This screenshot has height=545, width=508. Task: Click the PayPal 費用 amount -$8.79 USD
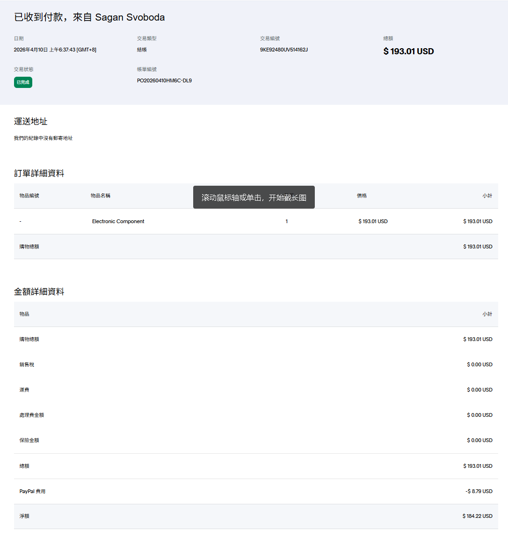[479, 491]
